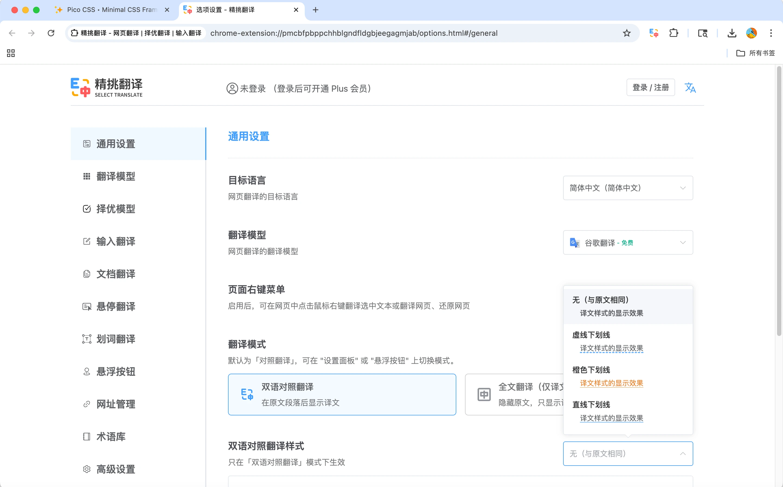This screenshot has height=487, width=783.
Task: Select the 虚线下划线 style option
Action: [x=611, y=341]
